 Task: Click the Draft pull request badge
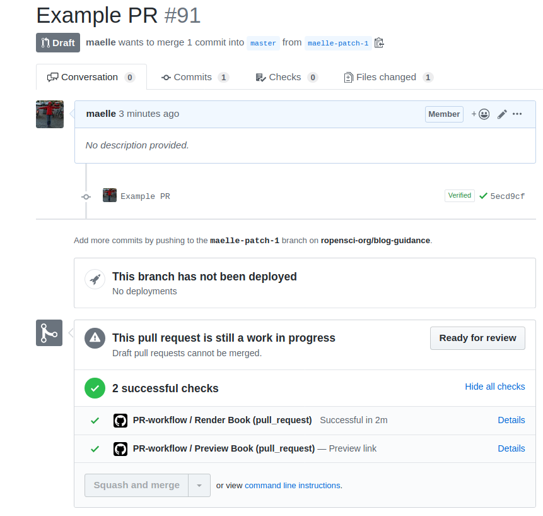(57, 42)
